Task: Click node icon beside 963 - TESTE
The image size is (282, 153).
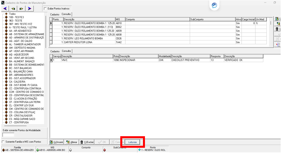Action: [6, 21]
